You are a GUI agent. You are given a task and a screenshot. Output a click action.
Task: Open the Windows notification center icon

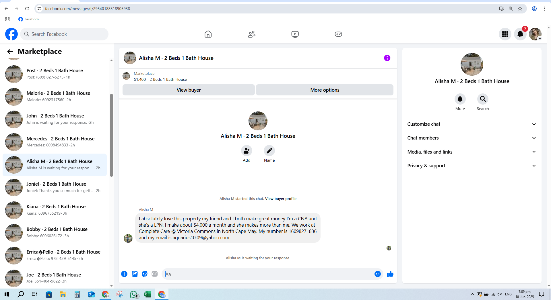pos(542,294)
